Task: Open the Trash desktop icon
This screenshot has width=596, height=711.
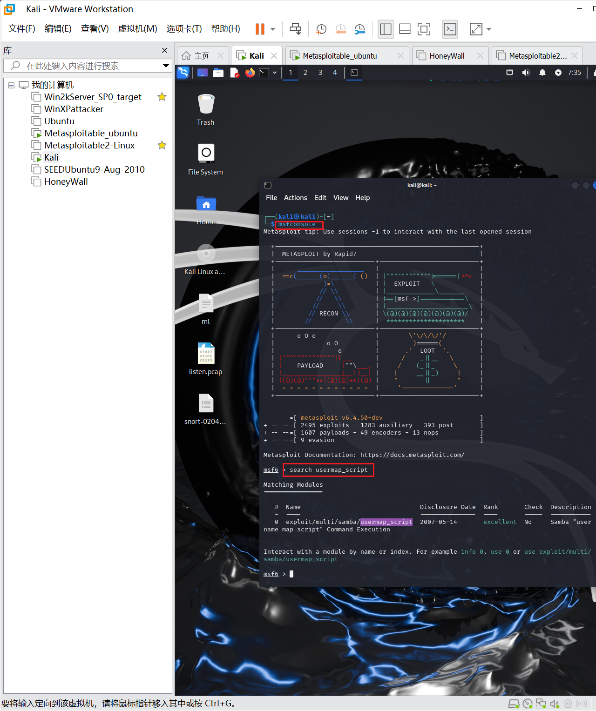Action: click(x=206, y=110)
